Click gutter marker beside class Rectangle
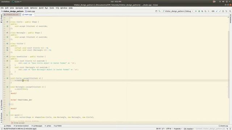This screenshot has height=130, width=232. pyautogui.click(x=7, y=33)
